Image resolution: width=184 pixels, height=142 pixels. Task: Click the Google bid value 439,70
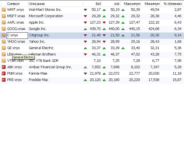point(95,29)
